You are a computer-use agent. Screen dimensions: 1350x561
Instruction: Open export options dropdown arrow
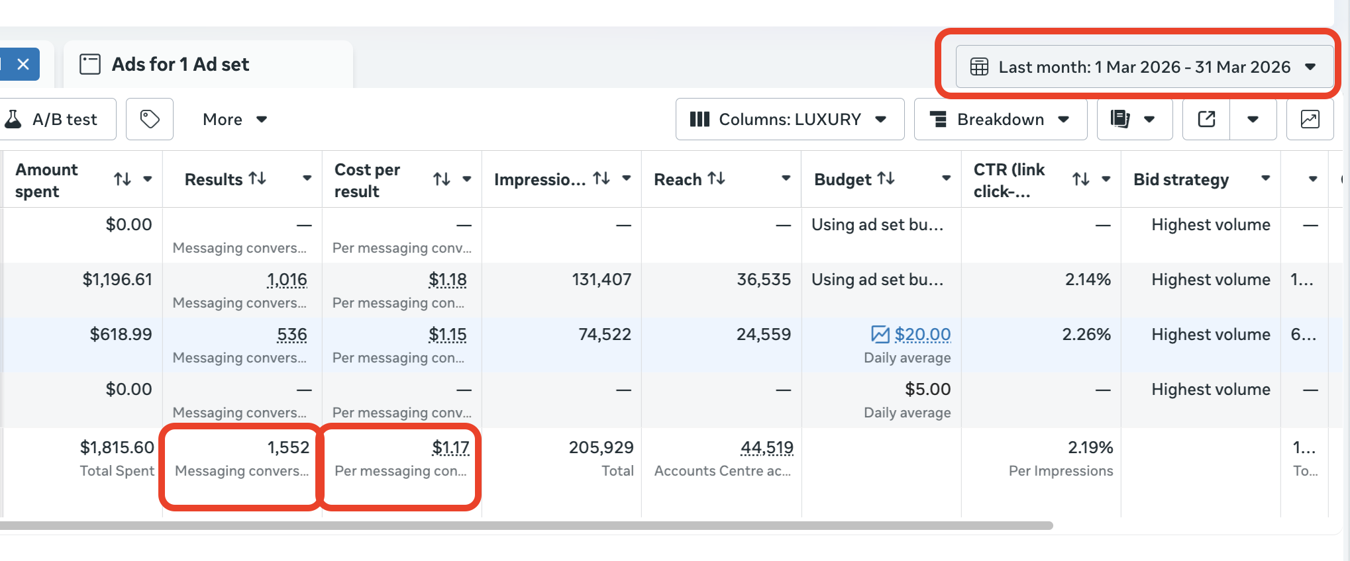[1253, 119]
